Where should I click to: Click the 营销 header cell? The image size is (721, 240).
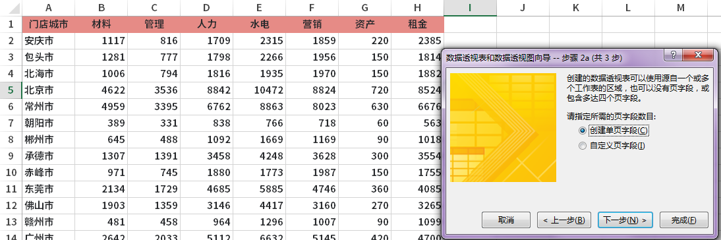point(312,24)
